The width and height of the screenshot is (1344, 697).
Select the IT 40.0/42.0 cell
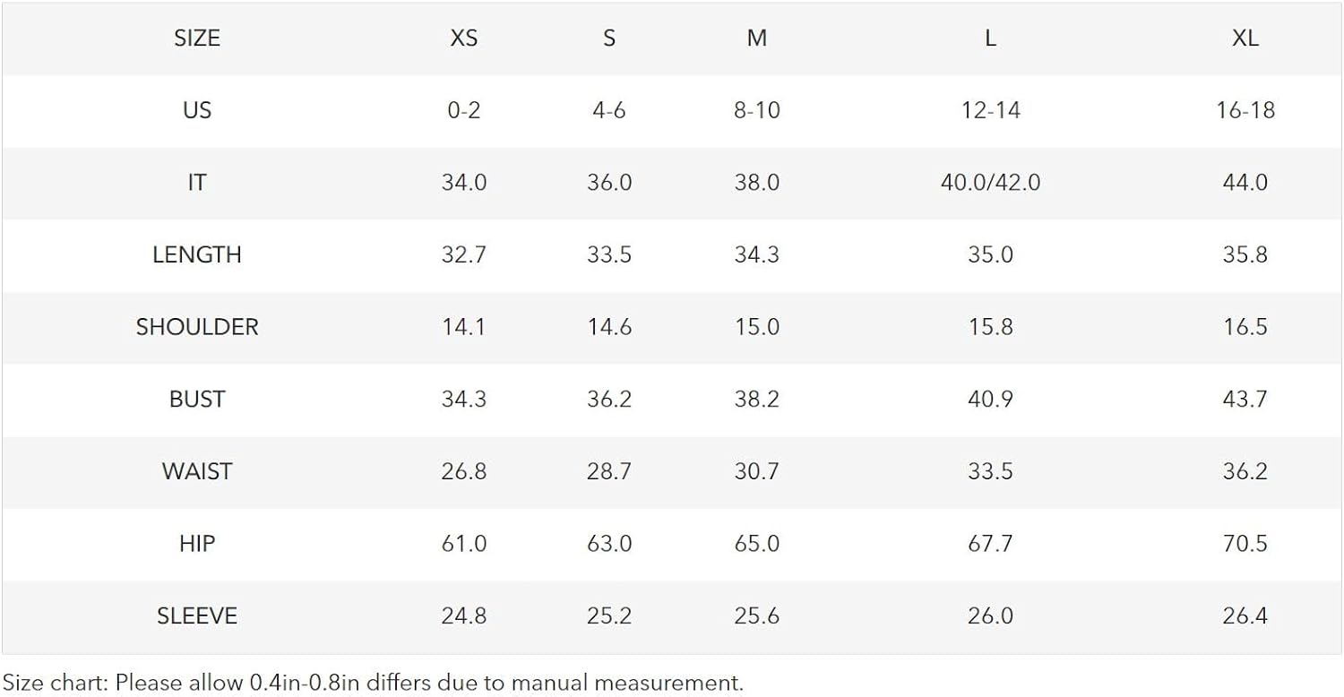coord(991,183)
